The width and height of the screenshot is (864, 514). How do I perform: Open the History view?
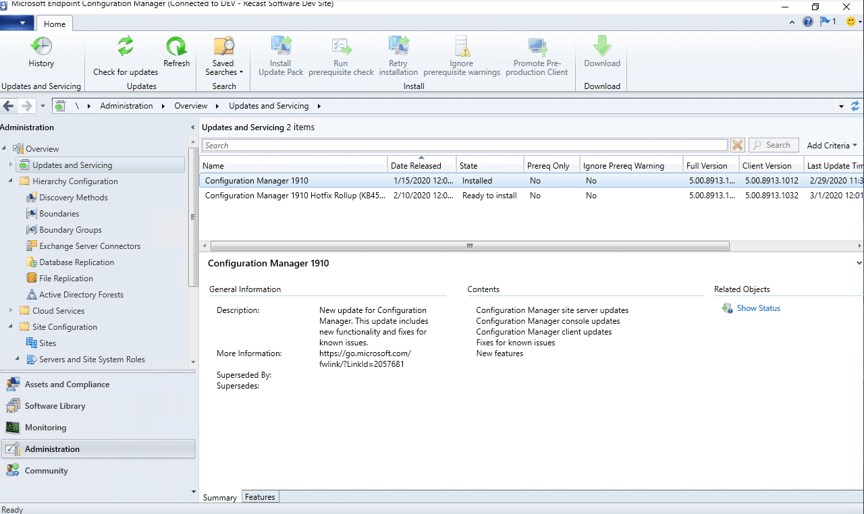pos(41,54)
